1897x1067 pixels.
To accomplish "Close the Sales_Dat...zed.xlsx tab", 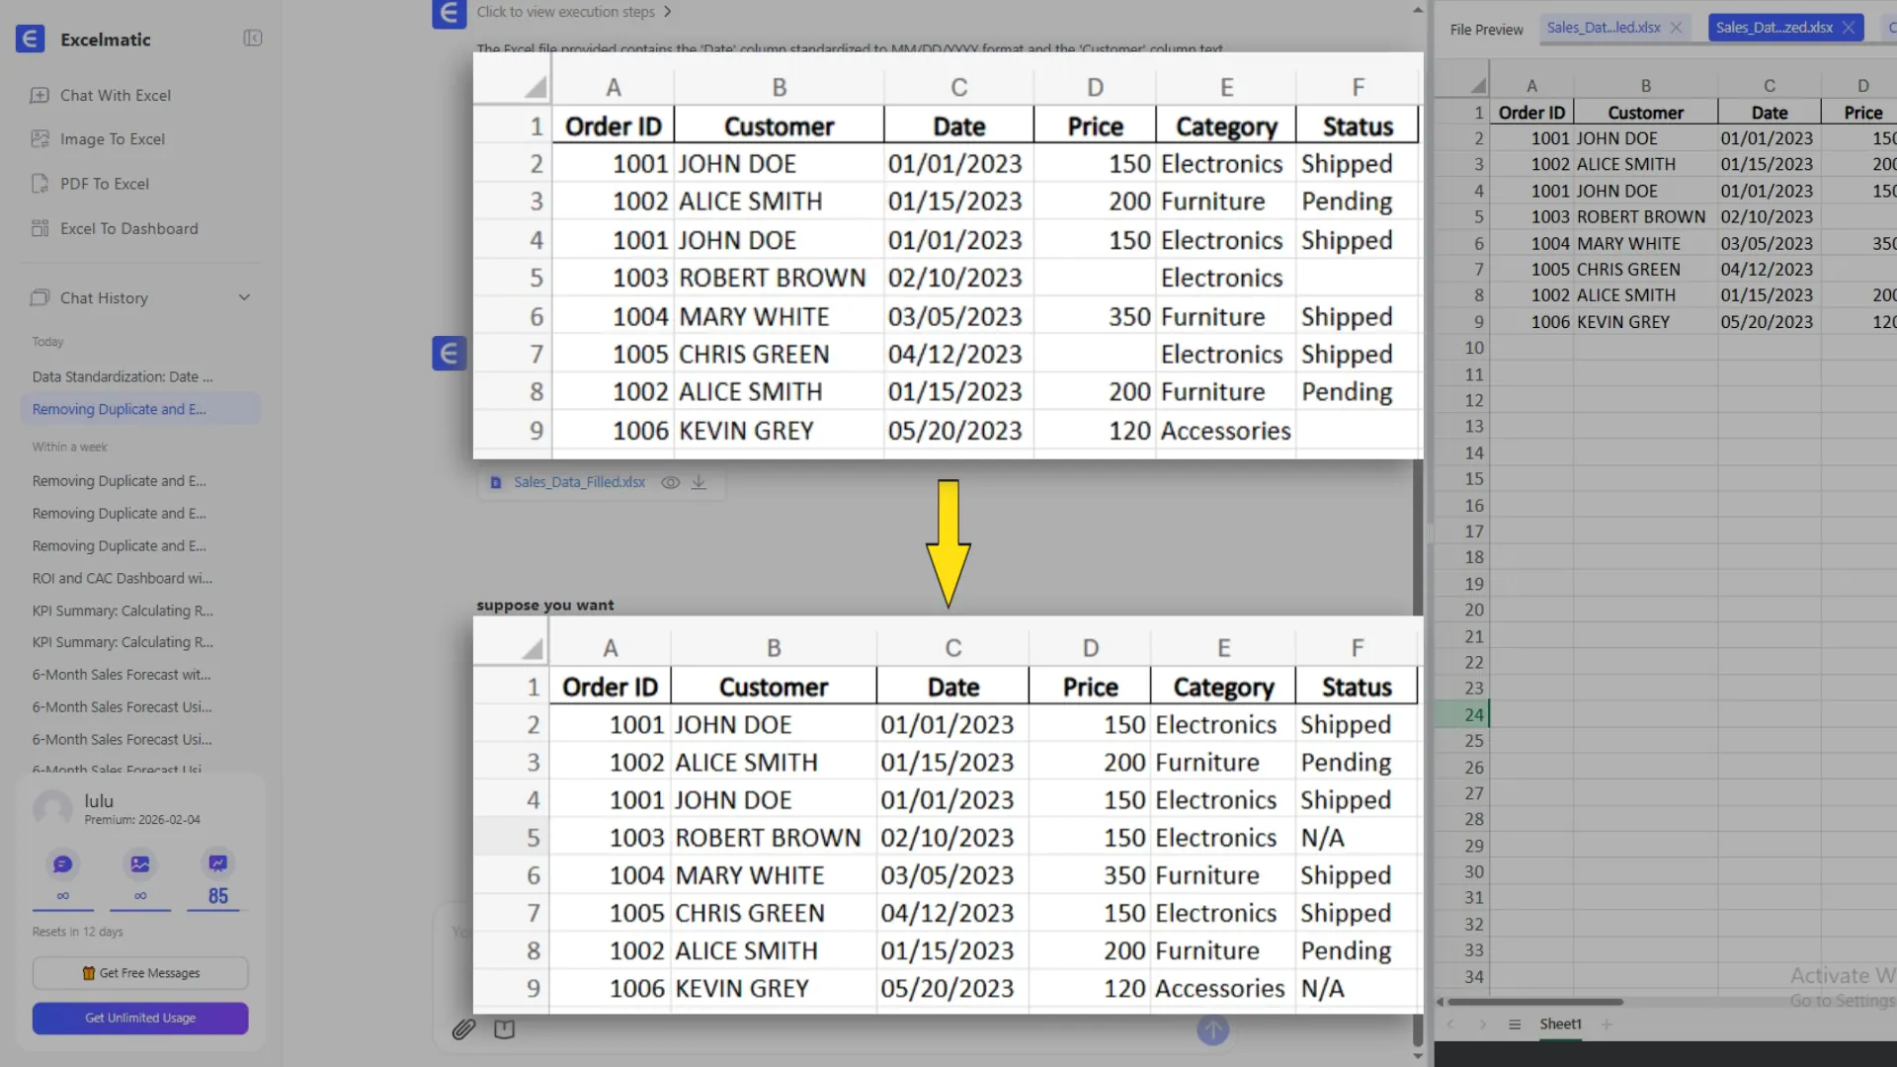I will [x=1848, y=28].
